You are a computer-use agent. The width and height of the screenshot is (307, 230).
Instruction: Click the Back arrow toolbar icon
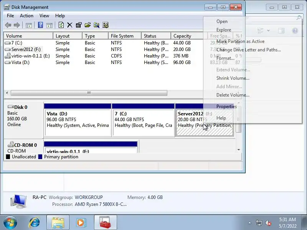(x=8, y=25)
